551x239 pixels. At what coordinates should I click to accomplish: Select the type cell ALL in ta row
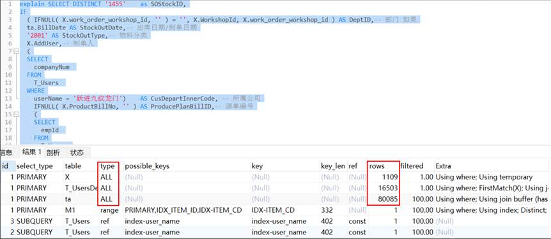click(x=107, y=199)
